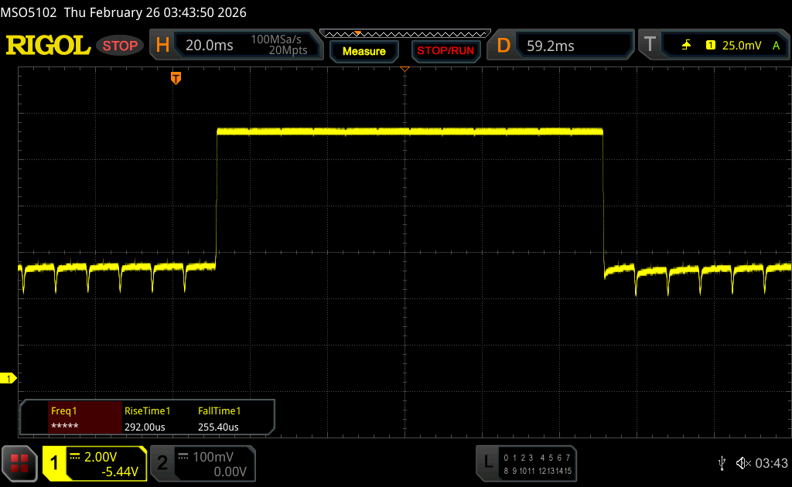
Task: Toggle channel 1 (2.00V) on or off
Action: (x=94, y=463)
